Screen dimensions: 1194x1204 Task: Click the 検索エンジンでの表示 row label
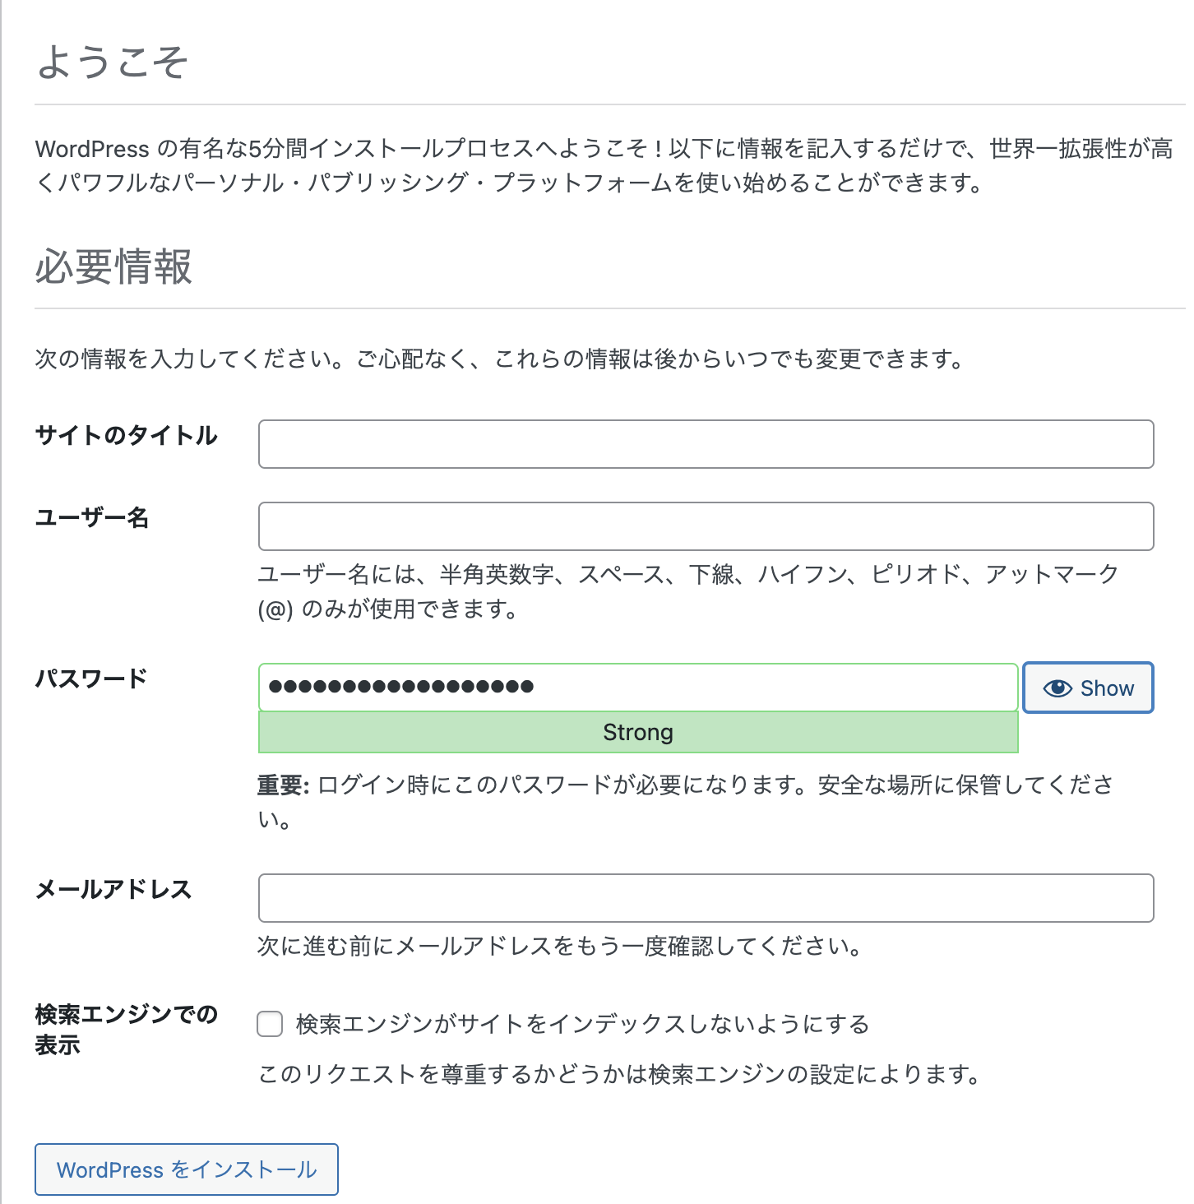126,1029
